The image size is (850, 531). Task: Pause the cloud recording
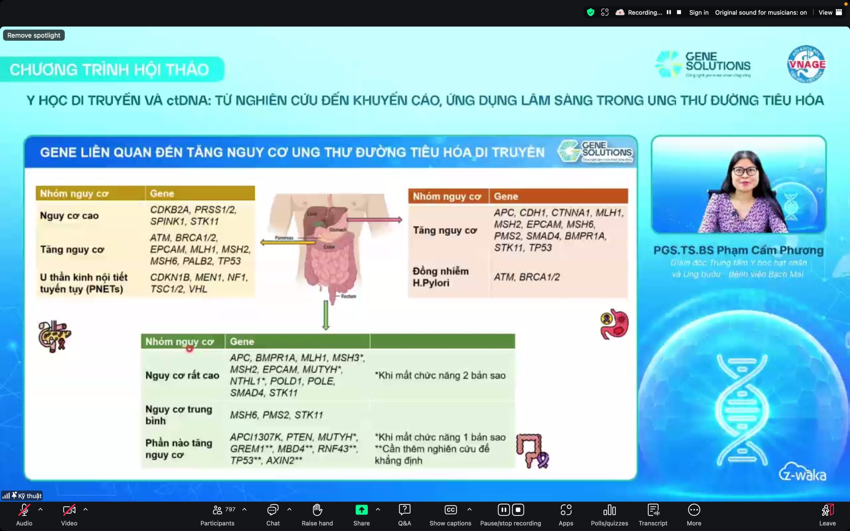tap(503, 509)
